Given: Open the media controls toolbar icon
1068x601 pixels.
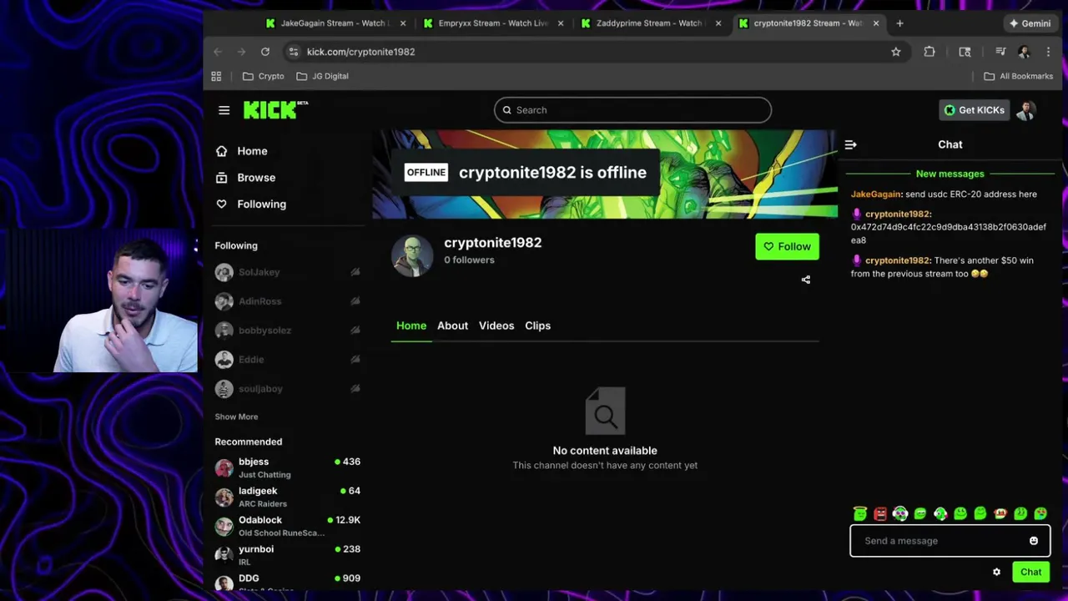Looking at the screenshot, I should point(1000,52).
